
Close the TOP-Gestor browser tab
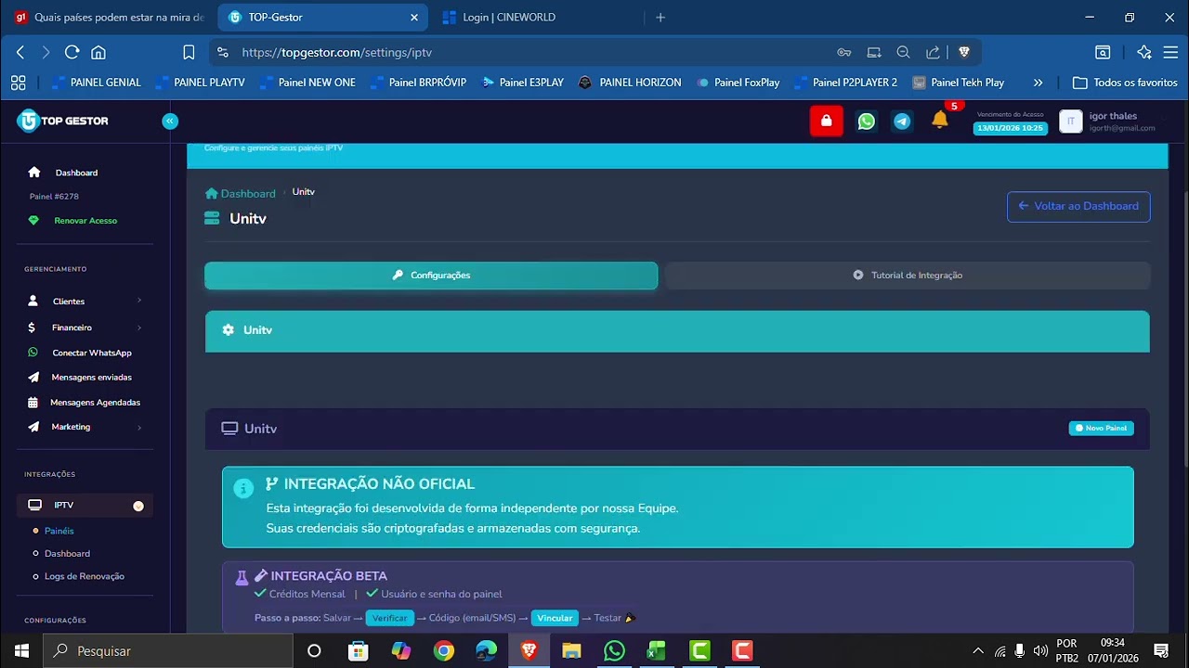click(x=414, y=17)
